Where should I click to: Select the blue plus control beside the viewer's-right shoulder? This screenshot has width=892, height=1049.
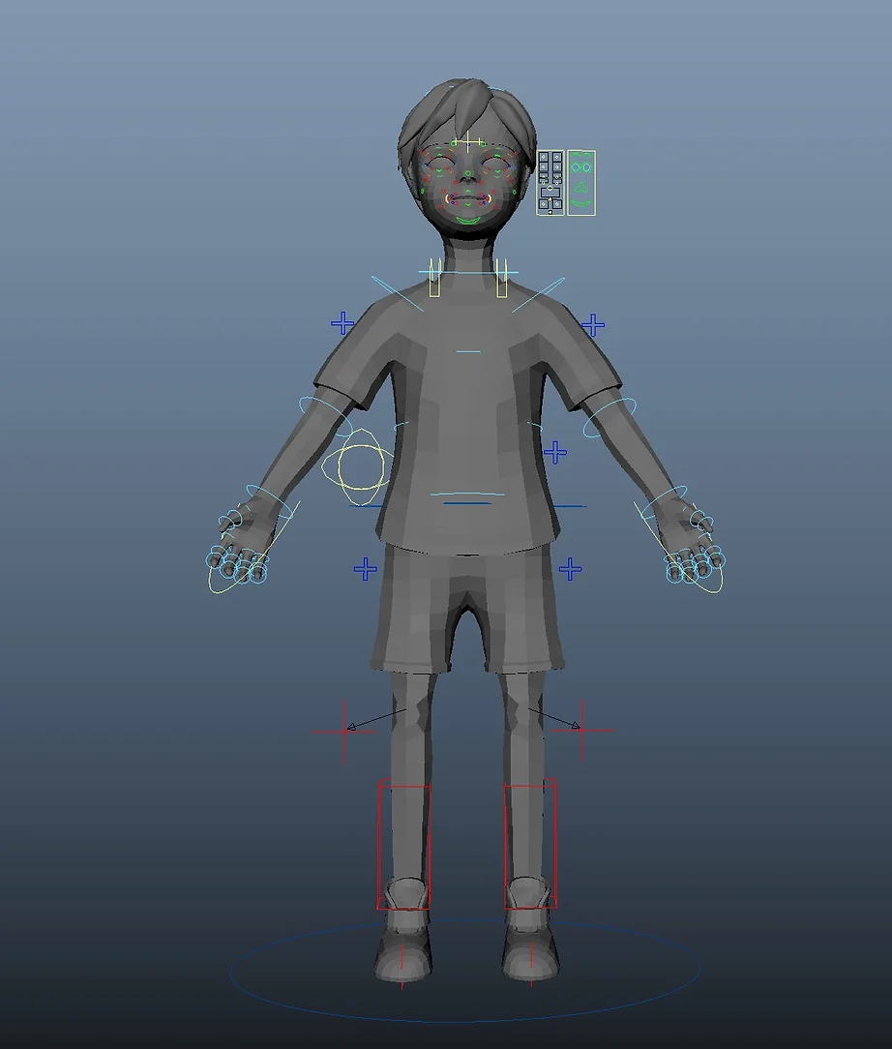click(x=592, y=326)
